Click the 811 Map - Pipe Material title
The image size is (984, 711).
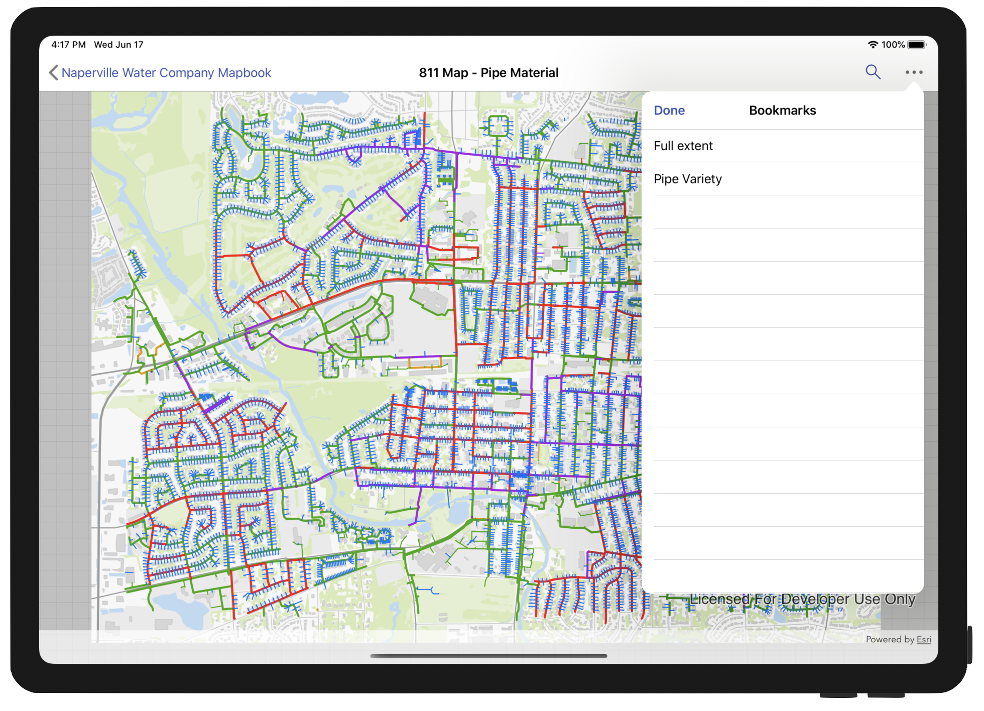coord(488,73)
